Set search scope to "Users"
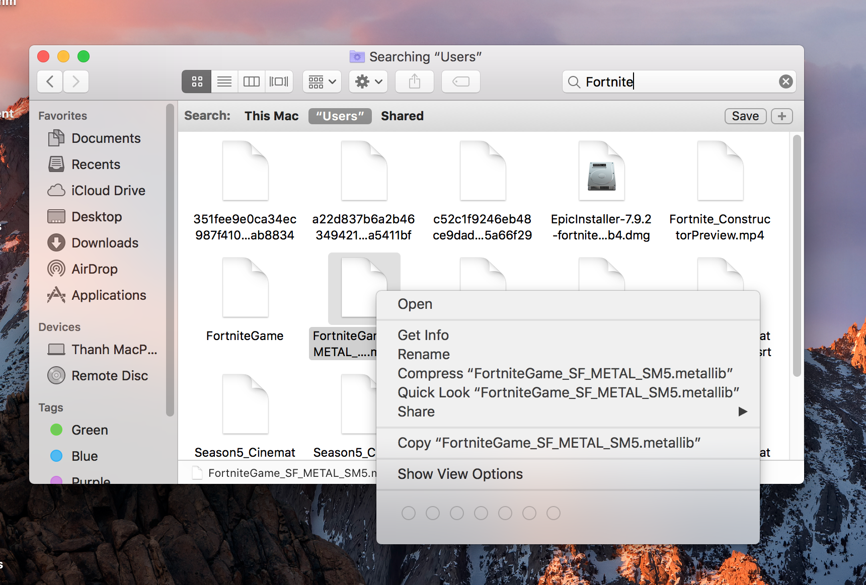 [x=340, y=116]
